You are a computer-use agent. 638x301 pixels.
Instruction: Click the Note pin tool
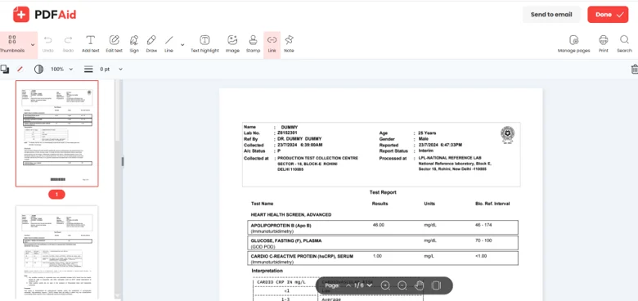(289, 44)
